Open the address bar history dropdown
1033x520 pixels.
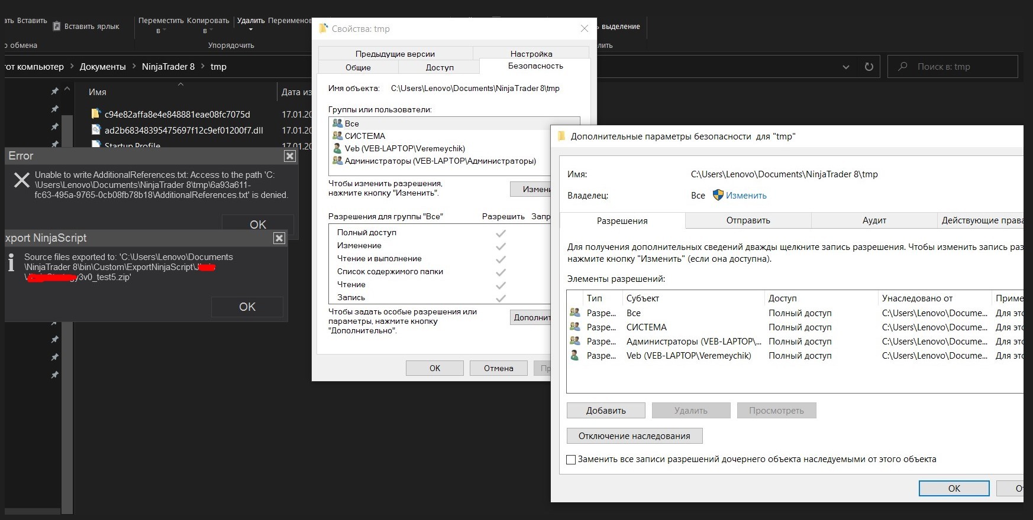(x=846, y=67)
